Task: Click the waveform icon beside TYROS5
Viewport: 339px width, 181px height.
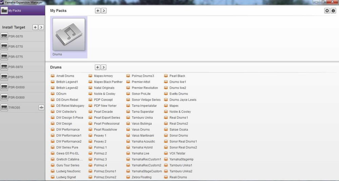Action: tap(41, 107)
